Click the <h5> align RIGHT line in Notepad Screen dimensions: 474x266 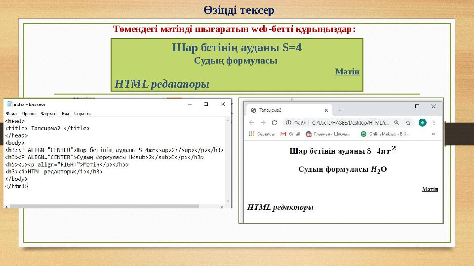tap(67, 165)
